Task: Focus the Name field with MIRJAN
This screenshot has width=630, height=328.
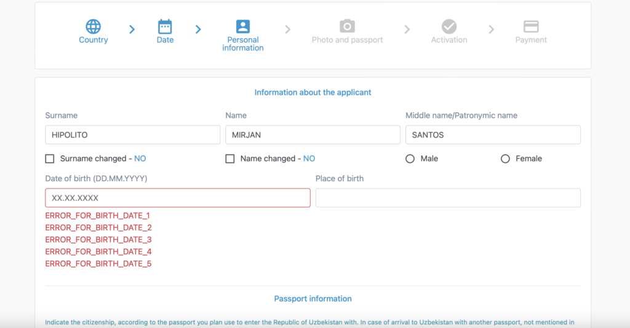Action: (313, 135)
